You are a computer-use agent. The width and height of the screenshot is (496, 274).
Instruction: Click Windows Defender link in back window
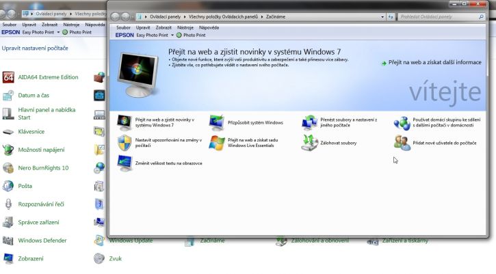click(x=42, y=241)
